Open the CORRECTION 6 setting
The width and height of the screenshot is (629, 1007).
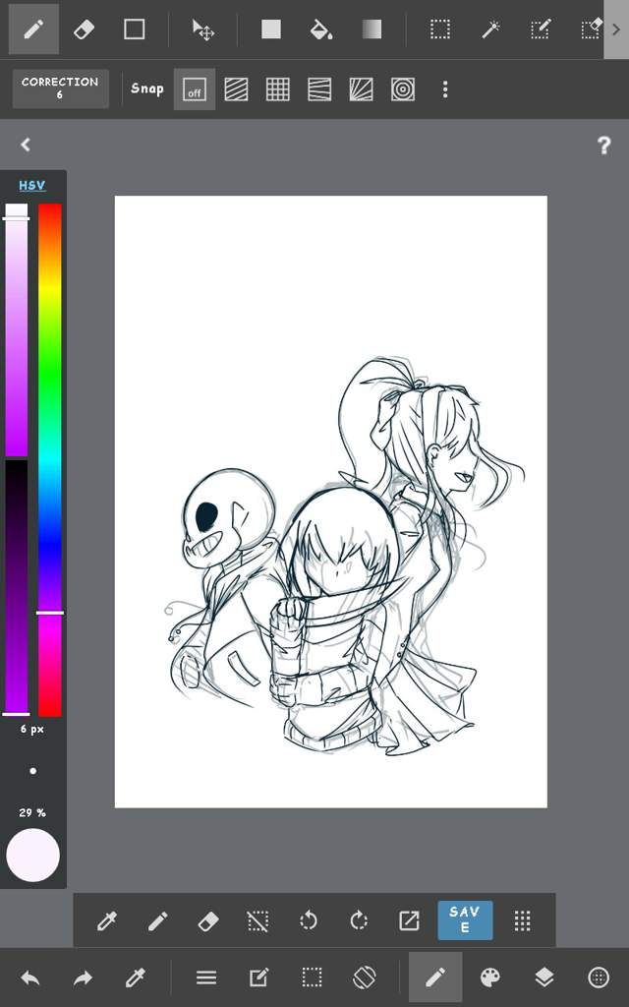point(60,89)
